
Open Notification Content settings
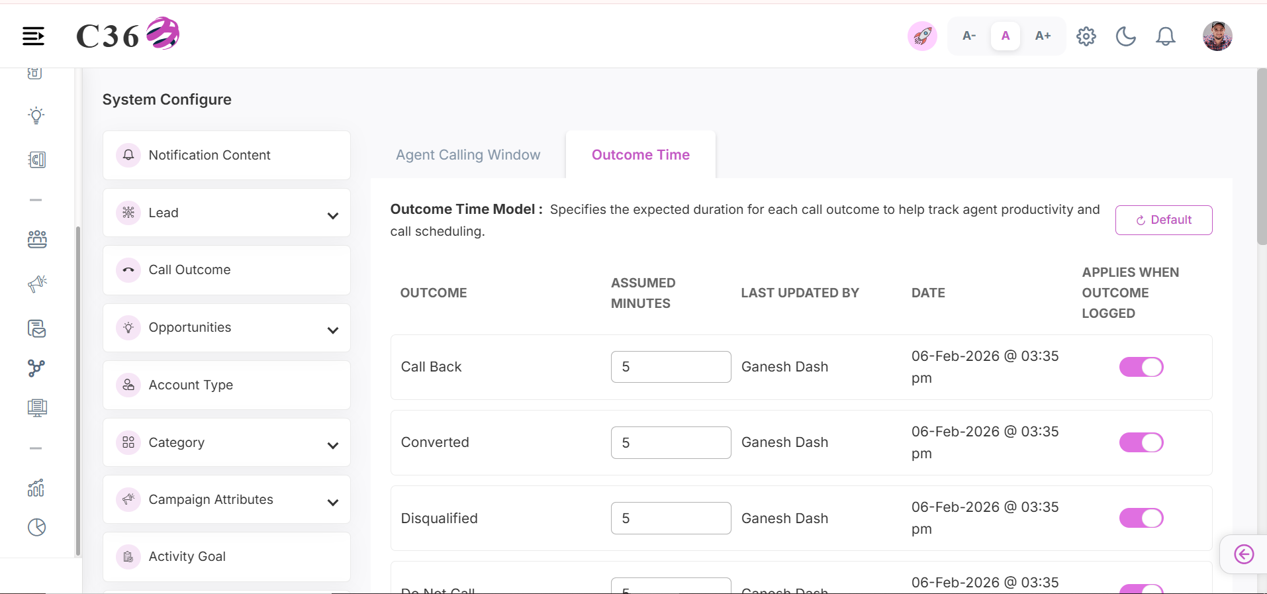coord(226,155)
